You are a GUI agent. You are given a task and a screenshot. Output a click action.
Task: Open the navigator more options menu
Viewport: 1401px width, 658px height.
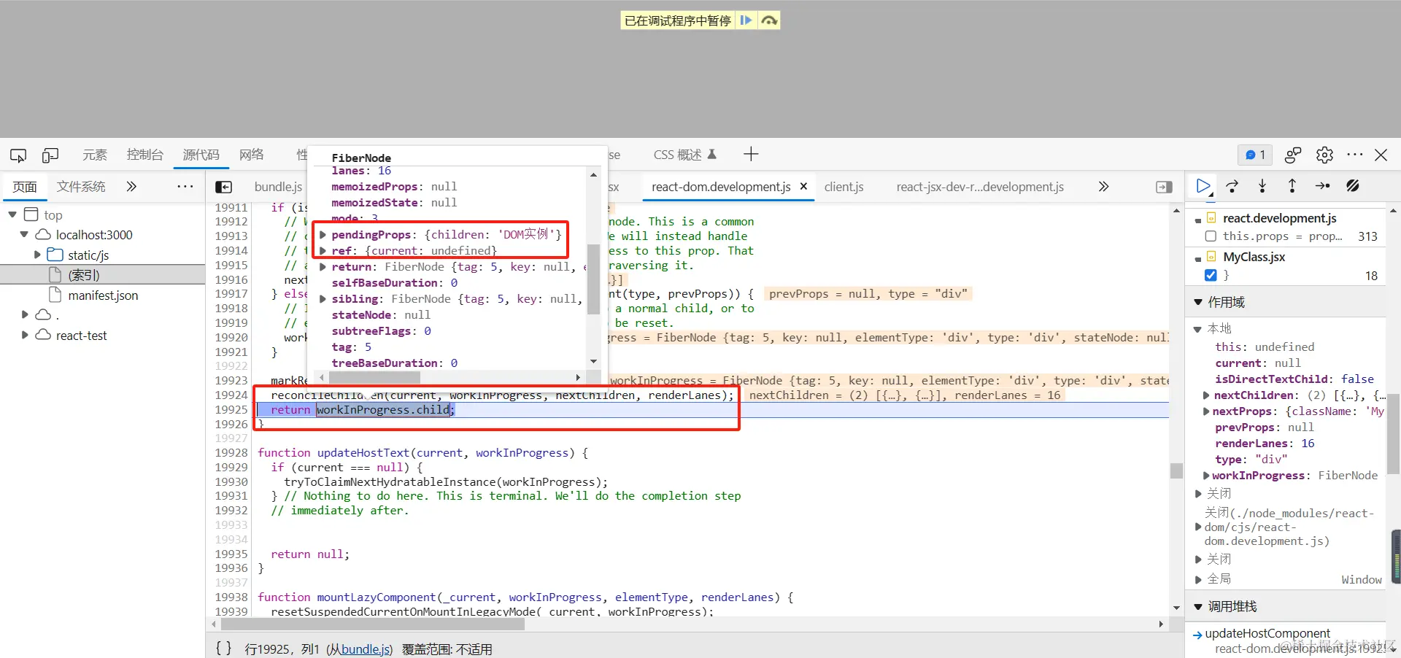click(x=185, y=187)
